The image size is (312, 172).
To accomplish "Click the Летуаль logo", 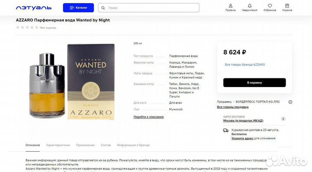I will point(34,8).
